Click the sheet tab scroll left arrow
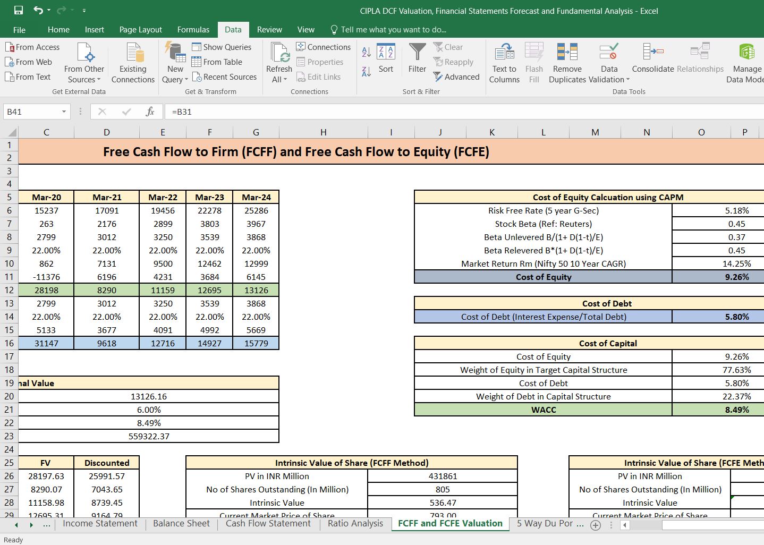 [16, 525]
